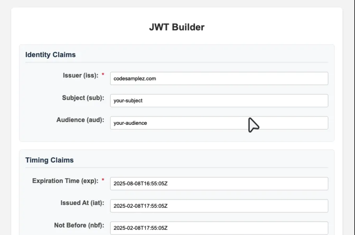Click the "Issued At (iat):" label
This screenshot has width=355, height=235.
[82, 203]
